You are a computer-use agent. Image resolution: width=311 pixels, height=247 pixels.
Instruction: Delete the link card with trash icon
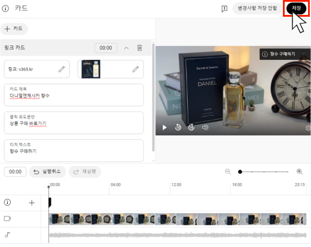[139, 48]
